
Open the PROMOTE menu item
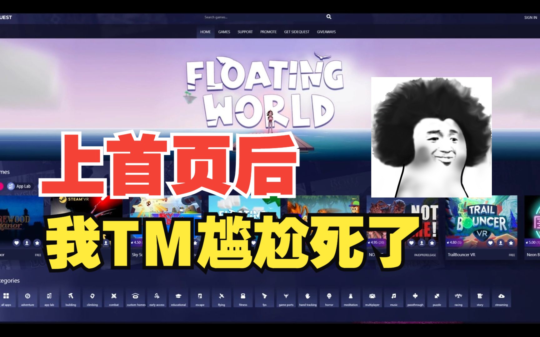(268, 32)
